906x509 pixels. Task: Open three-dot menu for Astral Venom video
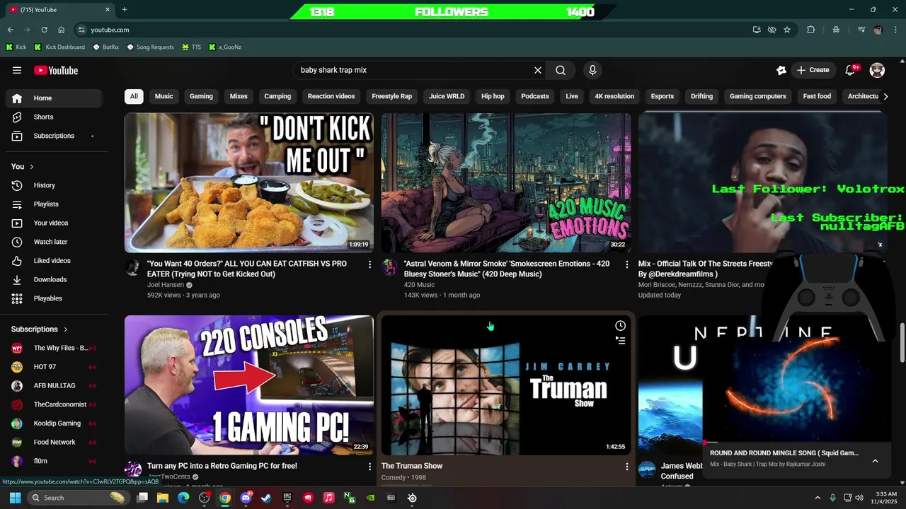(x=626, y=264)
